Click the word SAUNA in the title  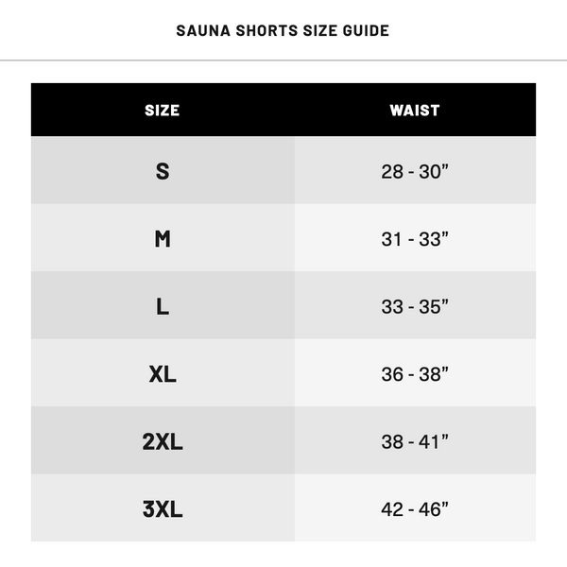coord(200,30)
